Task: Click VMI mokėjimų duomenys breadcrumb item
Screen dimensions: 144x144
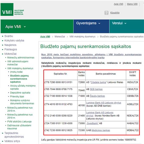Action: [82, 37]
